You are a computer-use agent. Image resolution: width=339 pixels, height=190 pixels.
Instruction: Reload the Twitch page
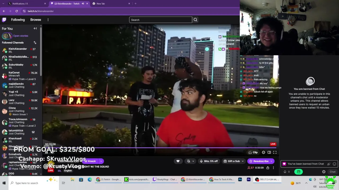click(x=16, y=11)
